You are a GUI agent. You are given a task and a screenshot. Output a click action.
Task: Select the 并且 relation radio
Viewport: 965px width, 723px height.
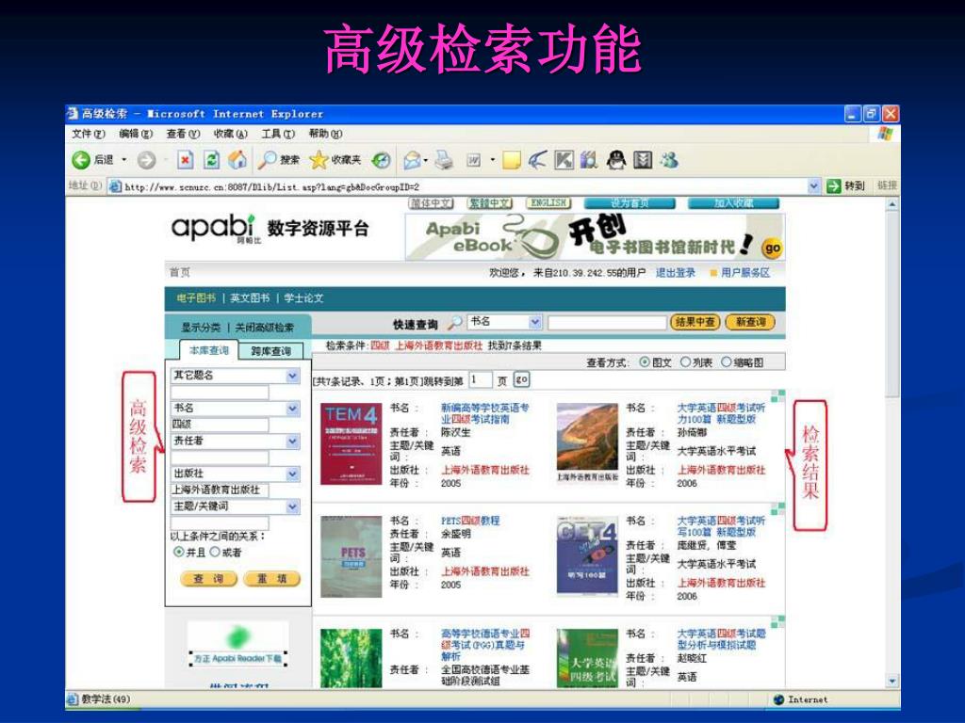coord(178,552)
